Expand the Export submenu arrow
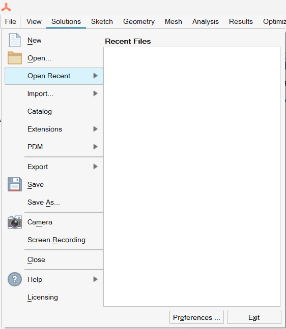 pyautogui.click(x=96, y=167)
